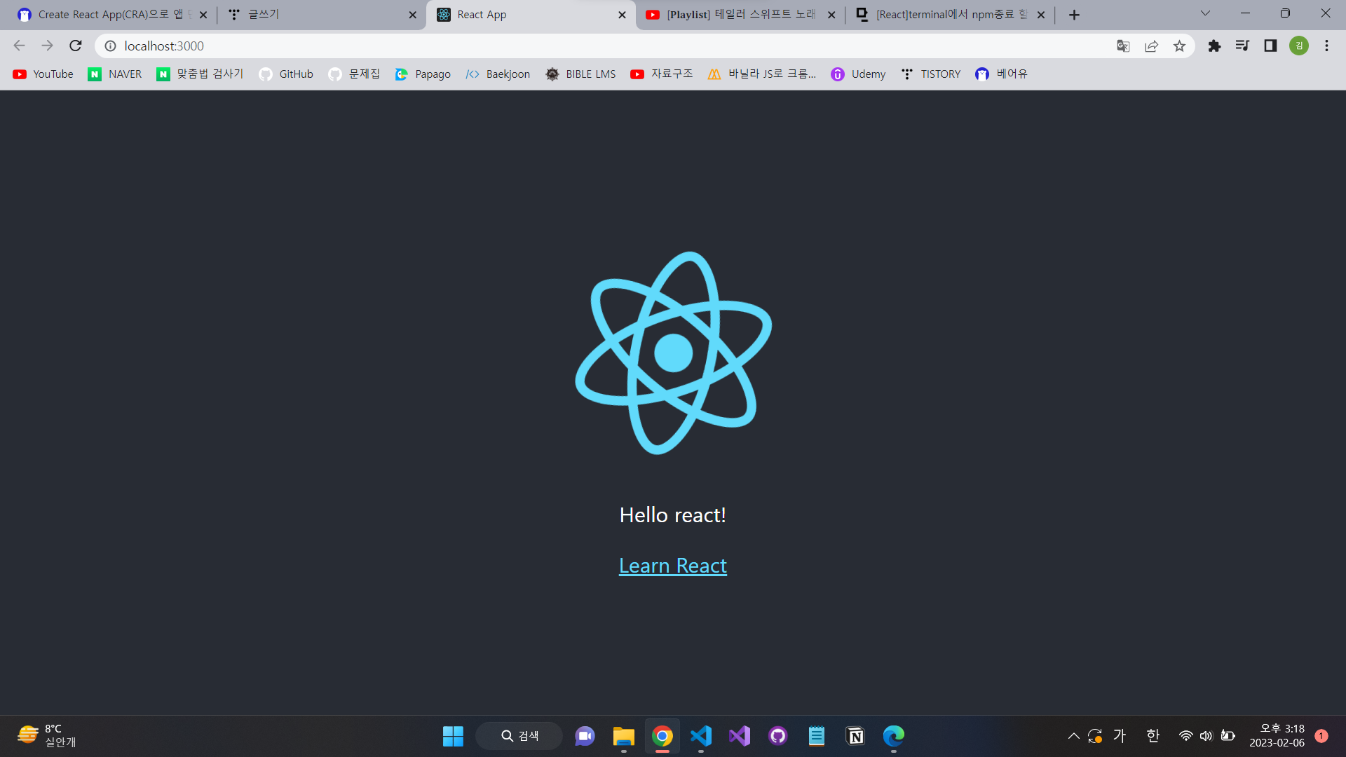
Task: Open the Chrome profile avatar
Action: 1298,46
